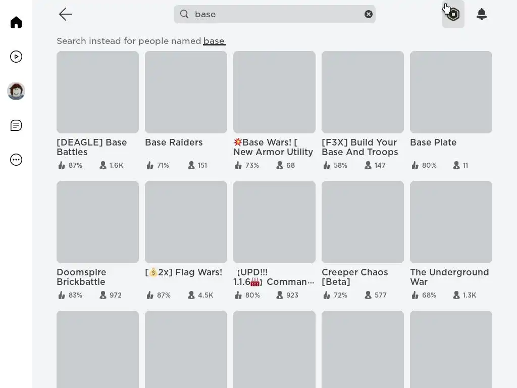The image size is (517, 388).
Task: Click the search magnifier icon
Action: point(184,14)
